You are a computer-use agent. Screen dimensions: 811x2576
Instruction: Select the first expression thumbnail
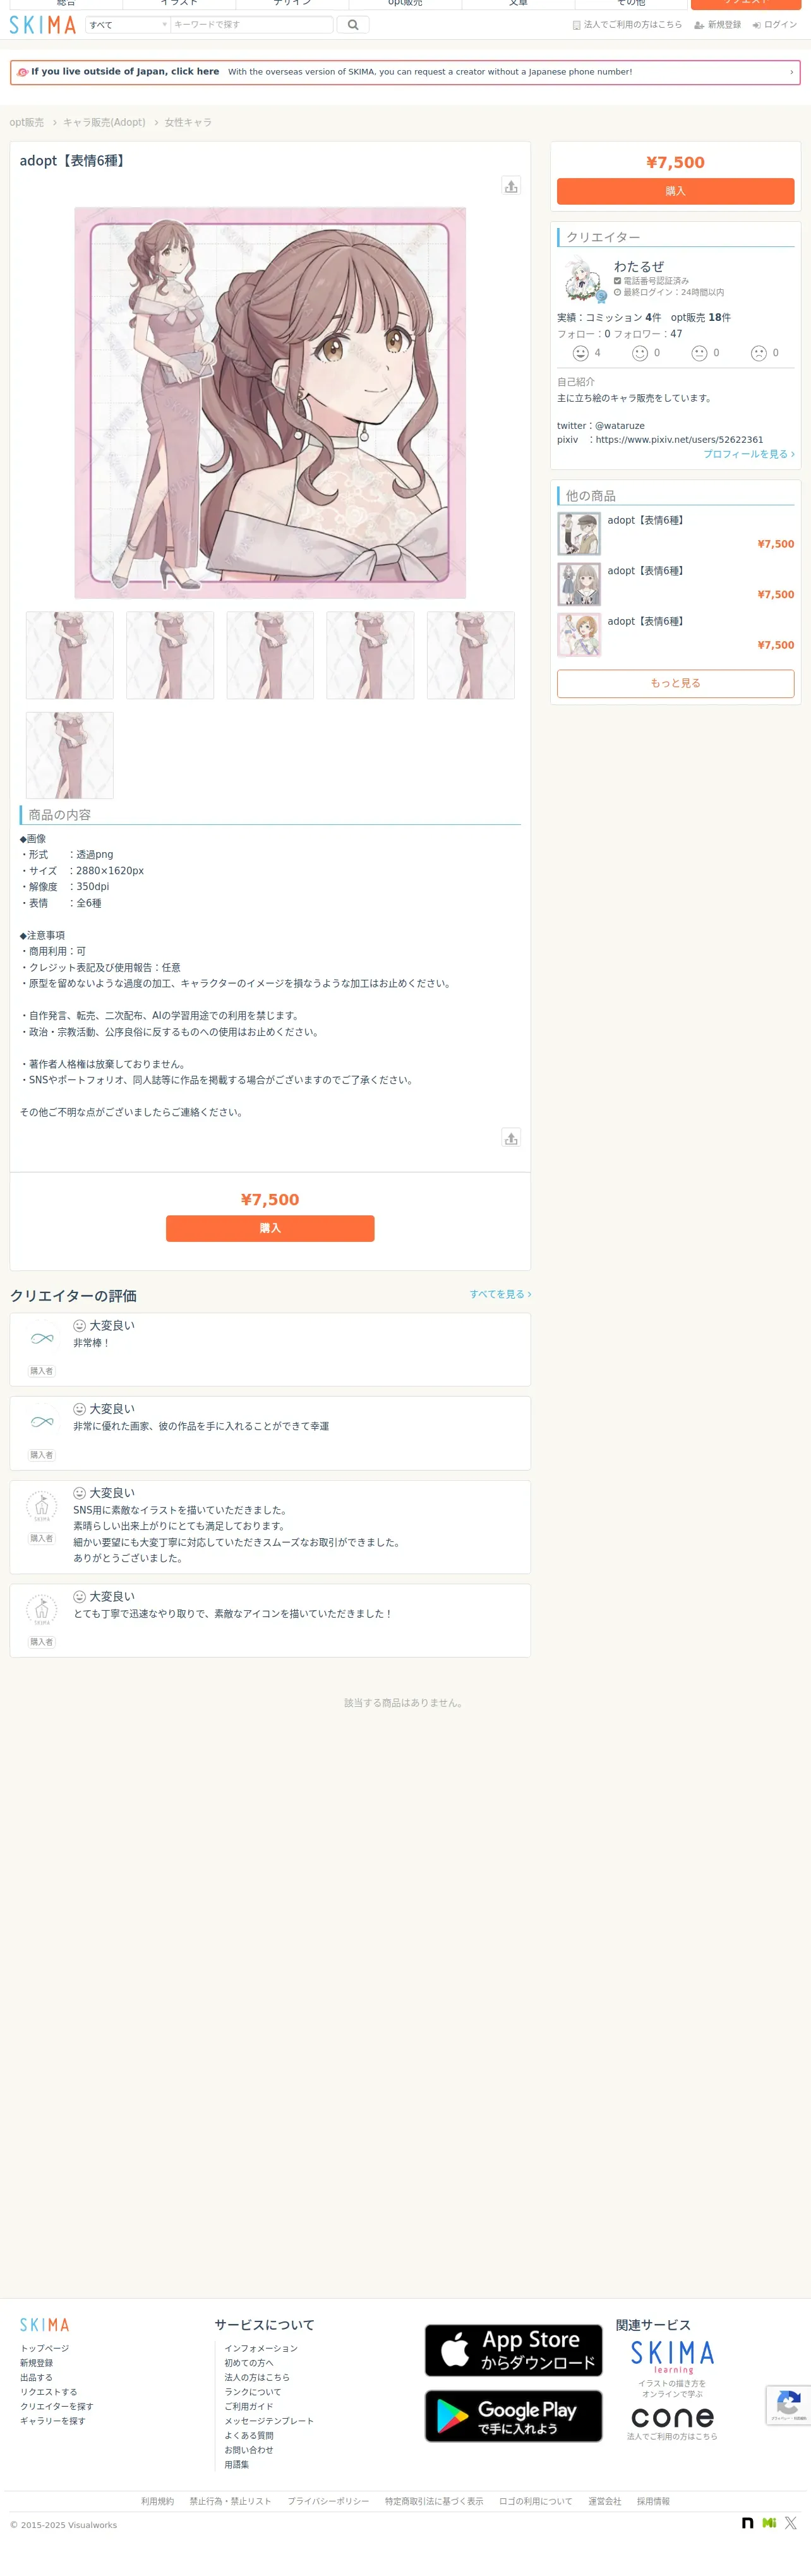[70, 655]
